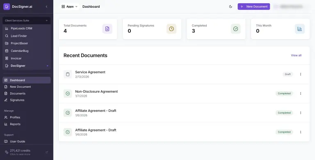Click the ProjectBaser folder icon

7,43
